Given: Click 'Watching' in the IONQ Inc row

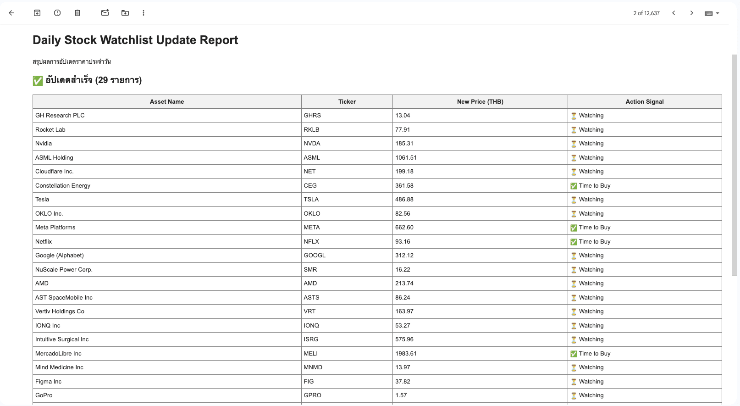Looking at the screenshot, I should (x=591, y=326).
